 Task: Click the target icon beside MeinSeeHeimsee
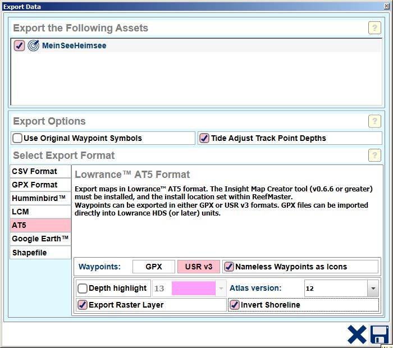[x=34, y=46]
